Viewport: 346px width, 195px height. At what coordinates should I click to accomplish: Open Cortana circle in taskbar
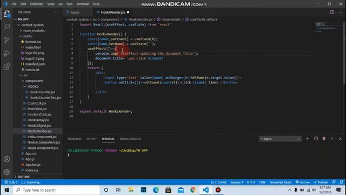coord(106,190)
